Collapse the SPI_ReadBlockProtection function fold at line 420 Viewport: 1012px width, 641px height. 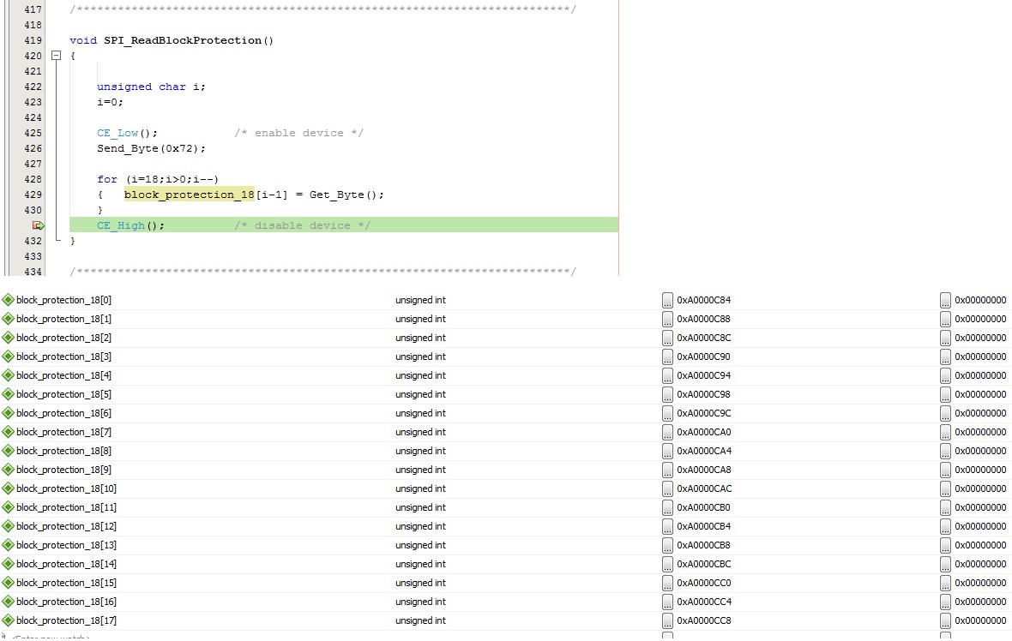click(56, 56)
